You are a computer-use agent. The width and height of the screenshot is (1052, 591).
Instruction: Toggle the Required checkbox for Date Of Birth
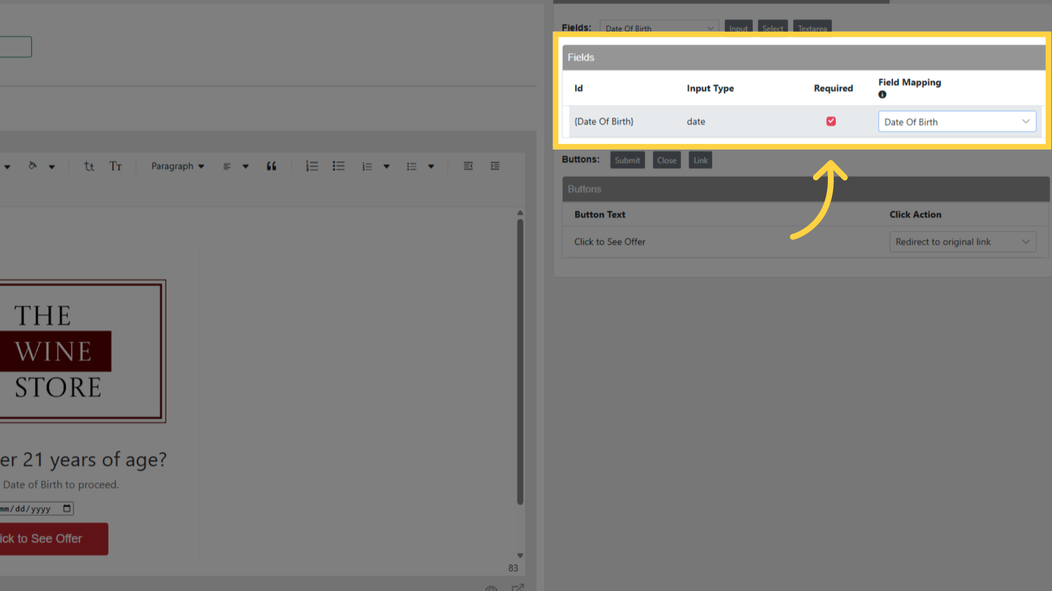coord(831,121)
